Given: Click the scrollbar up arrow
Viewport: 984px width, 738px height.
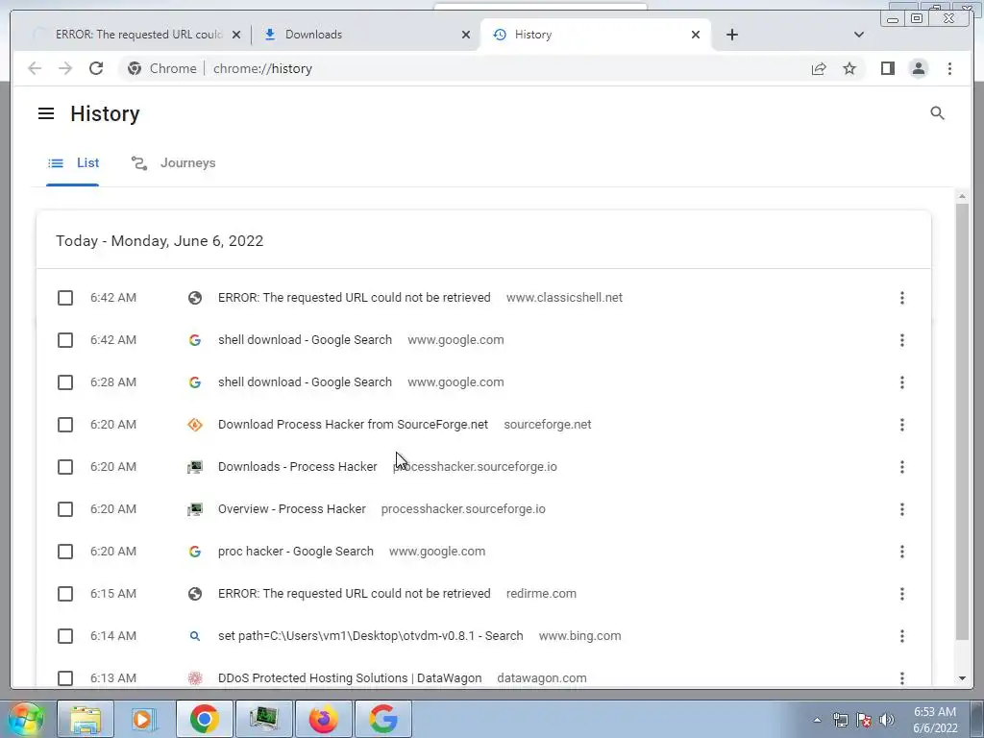Looking at the screenshot, I should [962, 196].
